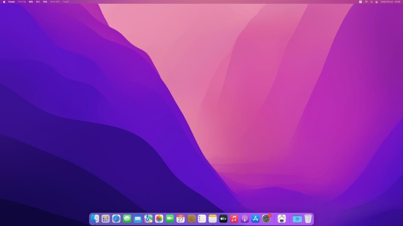403x226 pixels.
Task: Open the Apple menu
Action: (x=4, y=2)
